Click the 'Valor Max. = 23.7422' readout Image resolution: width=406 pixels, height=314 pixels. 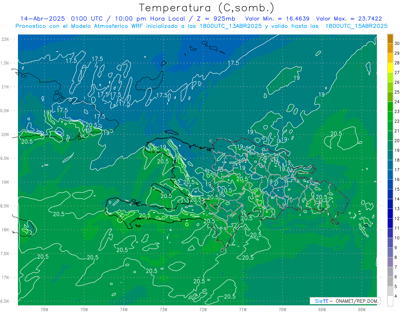pos(349,19)
